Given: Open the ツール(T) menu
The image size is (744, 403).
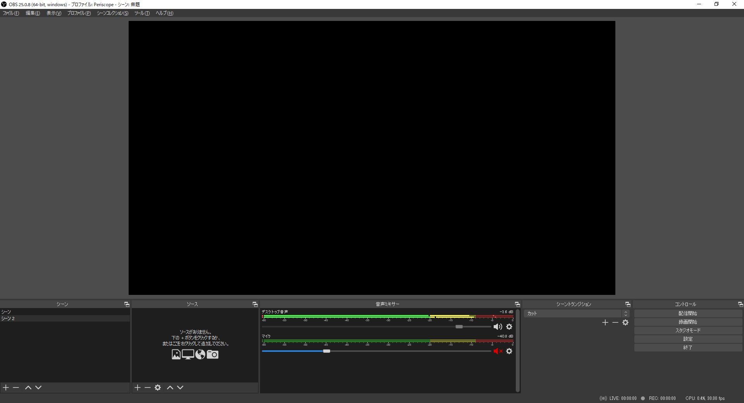Looking at the screenshot, I should [x=142, y=13].
